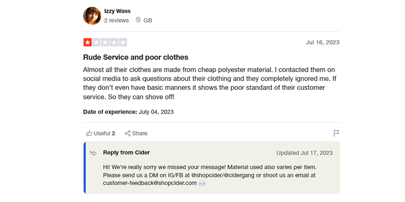Click the Share icon
The height and width of the screenshot is (202, 405).
click(128, 133)
